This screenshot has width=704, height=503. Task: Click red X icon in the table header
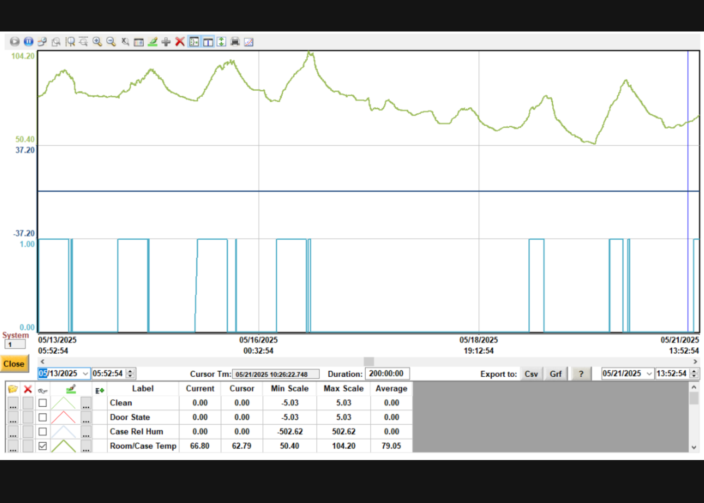coord(28,389)
